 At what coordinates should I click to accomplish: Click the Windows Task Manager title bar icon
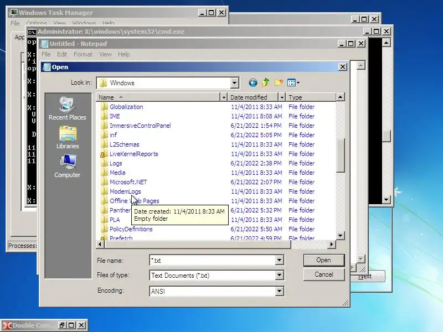(13, 13)
